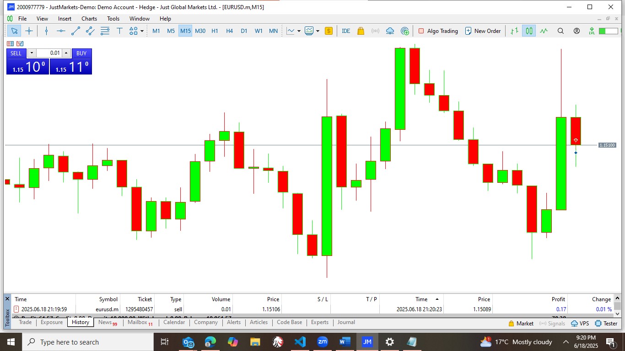Open the IDE MetaEditor

(x=346, y=31)
